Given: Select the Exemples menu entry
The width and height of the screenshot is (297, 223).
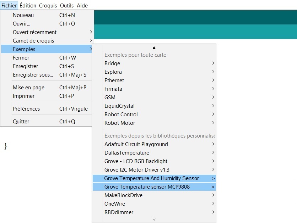Looking at the screenshot, I should pyautogui.click(x=47, y=49).
